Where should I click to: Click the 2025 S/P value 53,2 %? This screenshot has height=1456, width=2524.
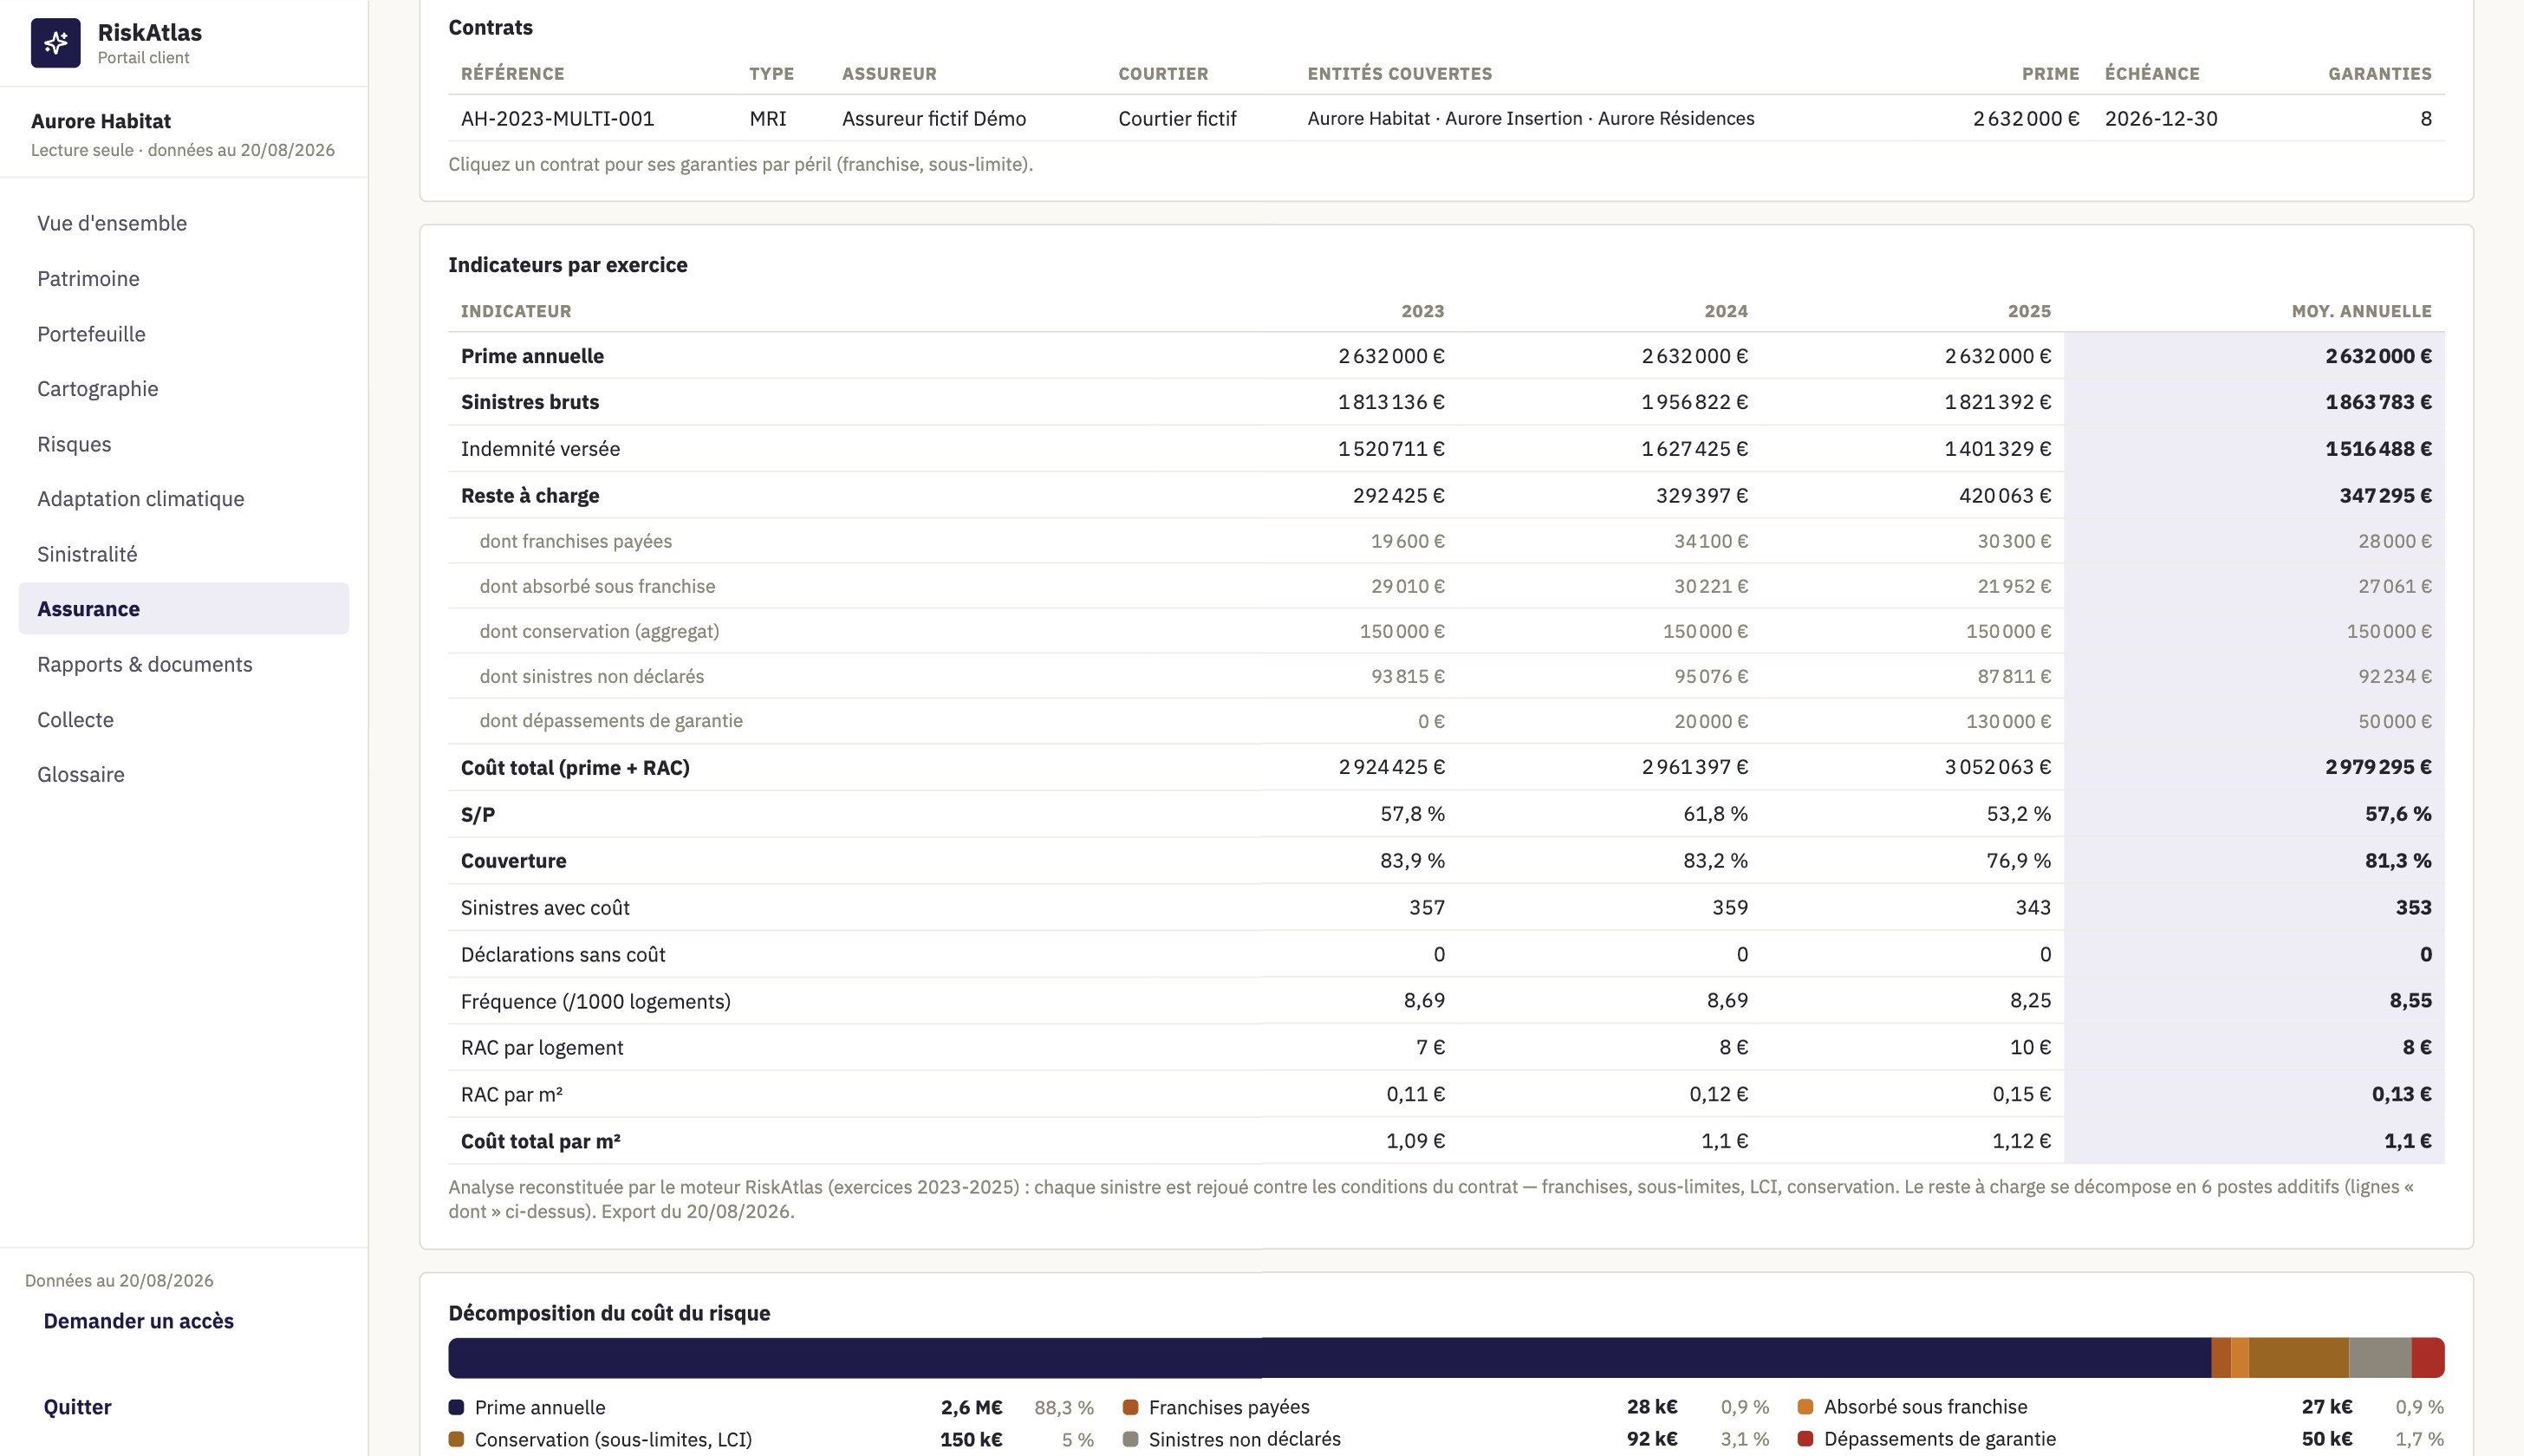coord(2018,814)
